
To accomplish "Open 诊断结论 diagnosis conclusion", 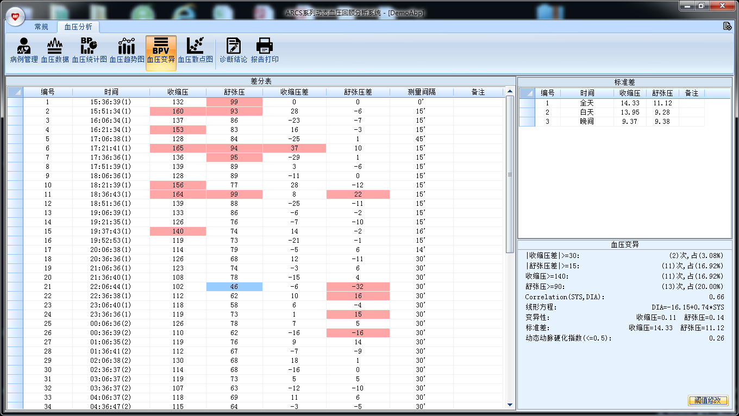I will pos(233,52).
